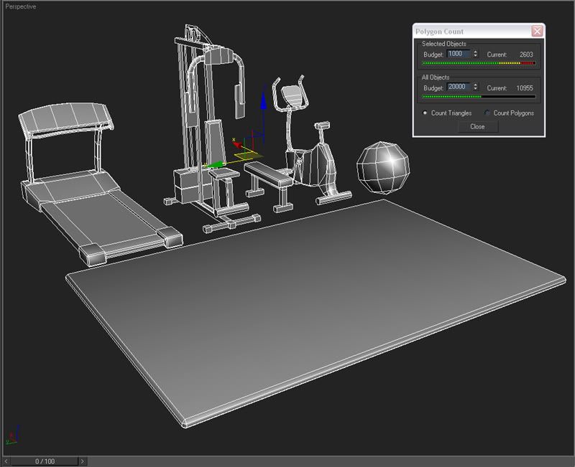
Task: Step time slider to next frame
Action: [x=83, y=461]
